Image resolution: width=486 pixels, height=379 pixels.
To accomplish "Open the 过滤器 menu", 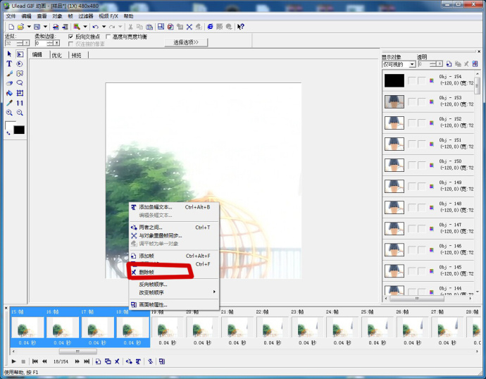I will coord(85,16).
